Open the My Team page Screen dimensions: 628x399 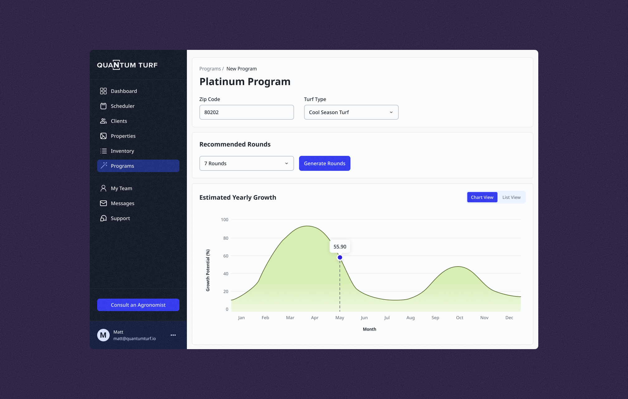(x=138, y=188)
